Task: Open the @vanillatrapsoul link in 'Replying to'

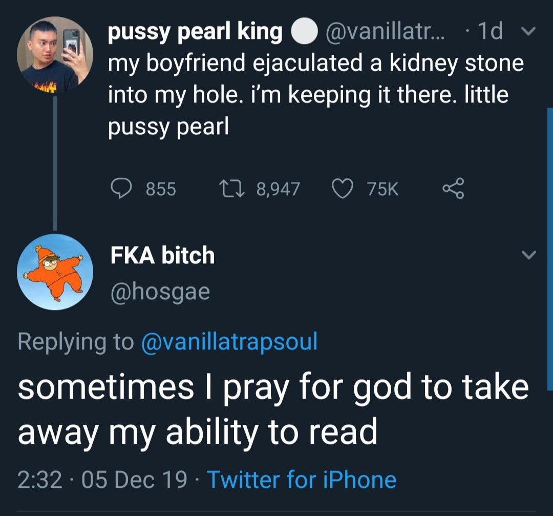Action: (x=228, y=341)
